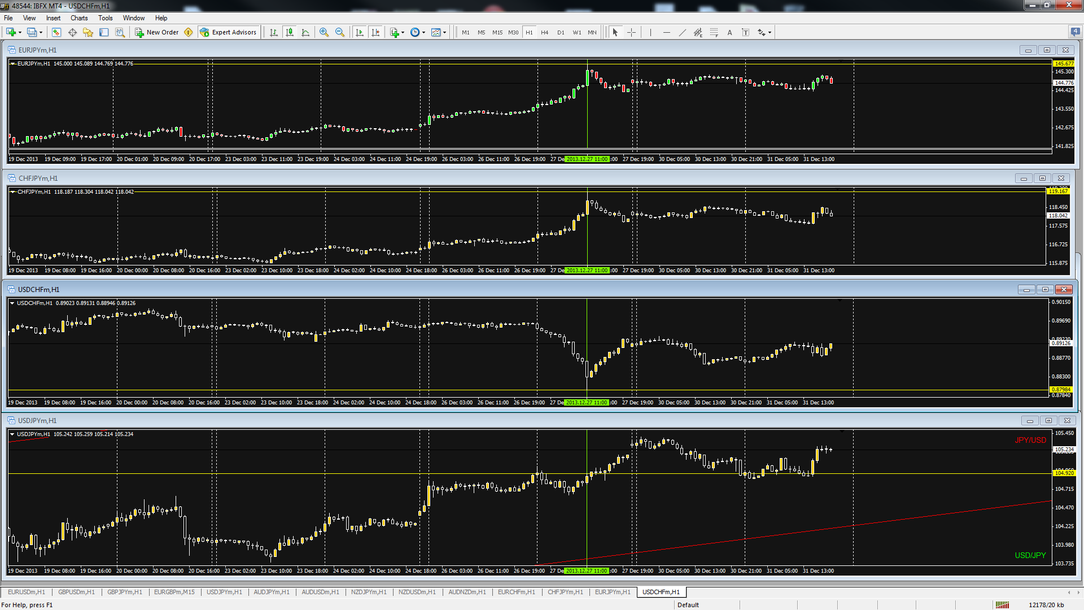Switch chart to bar chart mode
The height and width of the screenshot is (610, 1084).
pyautogui.click(x=274, y=32)
